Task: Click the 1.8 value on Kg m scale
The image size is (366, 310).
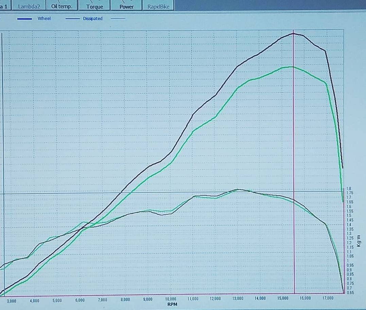Action: 349,188
